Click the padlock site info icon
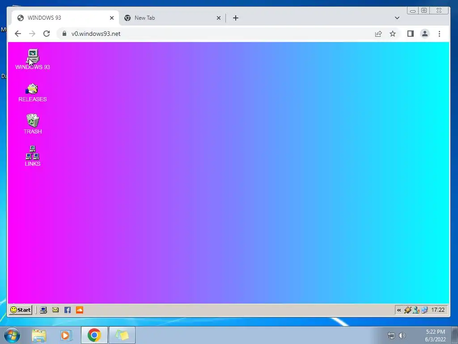The image size is (458, 344). [64, 34]
